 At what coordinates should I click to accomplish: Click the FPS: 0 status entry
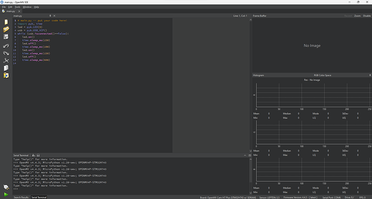pyautogui.click(x=362, y=197)
